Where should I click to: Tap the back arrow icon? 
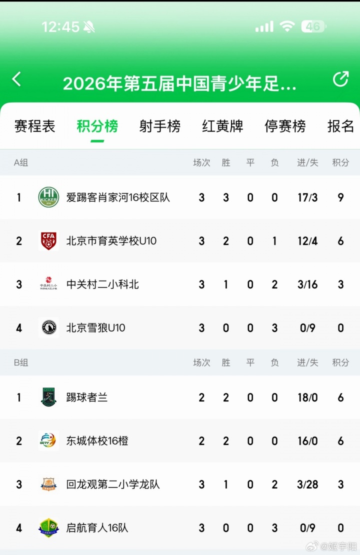coord(17,79)
